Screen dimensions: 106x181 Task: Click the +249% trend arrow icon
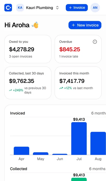(11, 90)
